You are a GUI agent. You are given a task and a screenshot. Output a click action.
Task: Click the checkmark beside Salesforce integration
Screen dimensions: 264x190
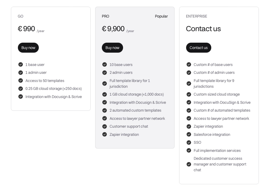[189, 134]
